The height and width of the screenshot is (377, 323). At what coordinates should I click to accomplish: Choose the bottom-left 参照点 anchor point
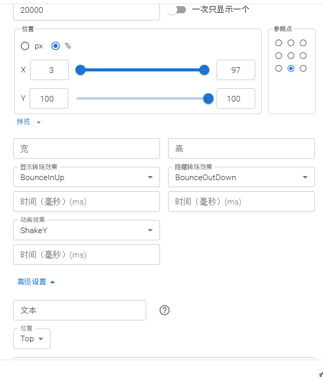pos(279,68)
